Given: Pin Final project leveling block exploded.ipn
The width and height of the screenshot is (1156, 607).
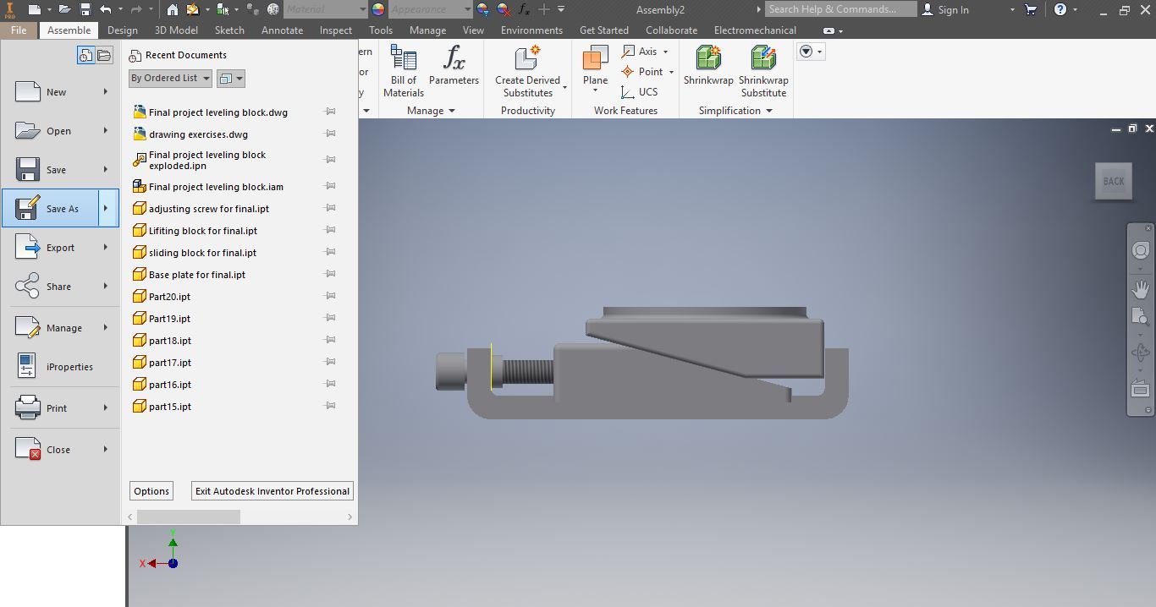Looking at the screenshot, I should (x=331, y=160).
